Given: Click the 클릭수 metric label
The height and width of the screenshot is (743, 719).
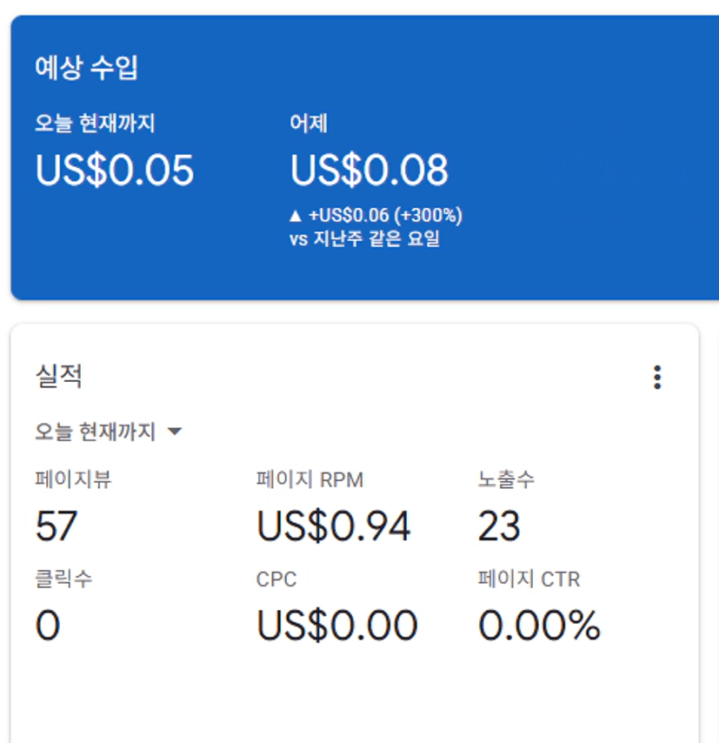Looking at the screenshot, I should click(x=63, y=579).
